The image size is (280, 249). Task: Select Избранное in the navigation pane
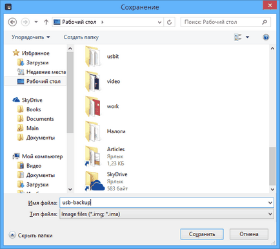tap(35, 53)
